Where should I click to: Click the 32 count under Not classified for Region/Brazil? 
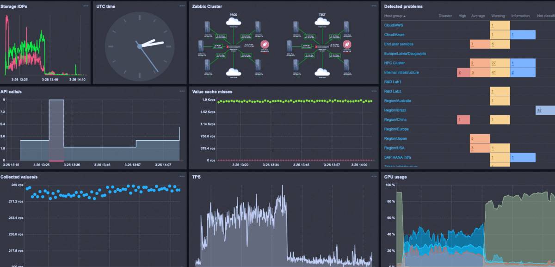point(538,110)
